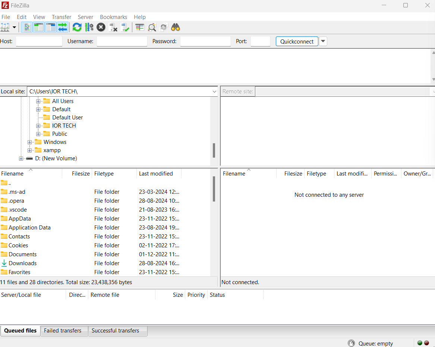
Task: Open the Bookmarks menu
Action: (x=113, y=17)
